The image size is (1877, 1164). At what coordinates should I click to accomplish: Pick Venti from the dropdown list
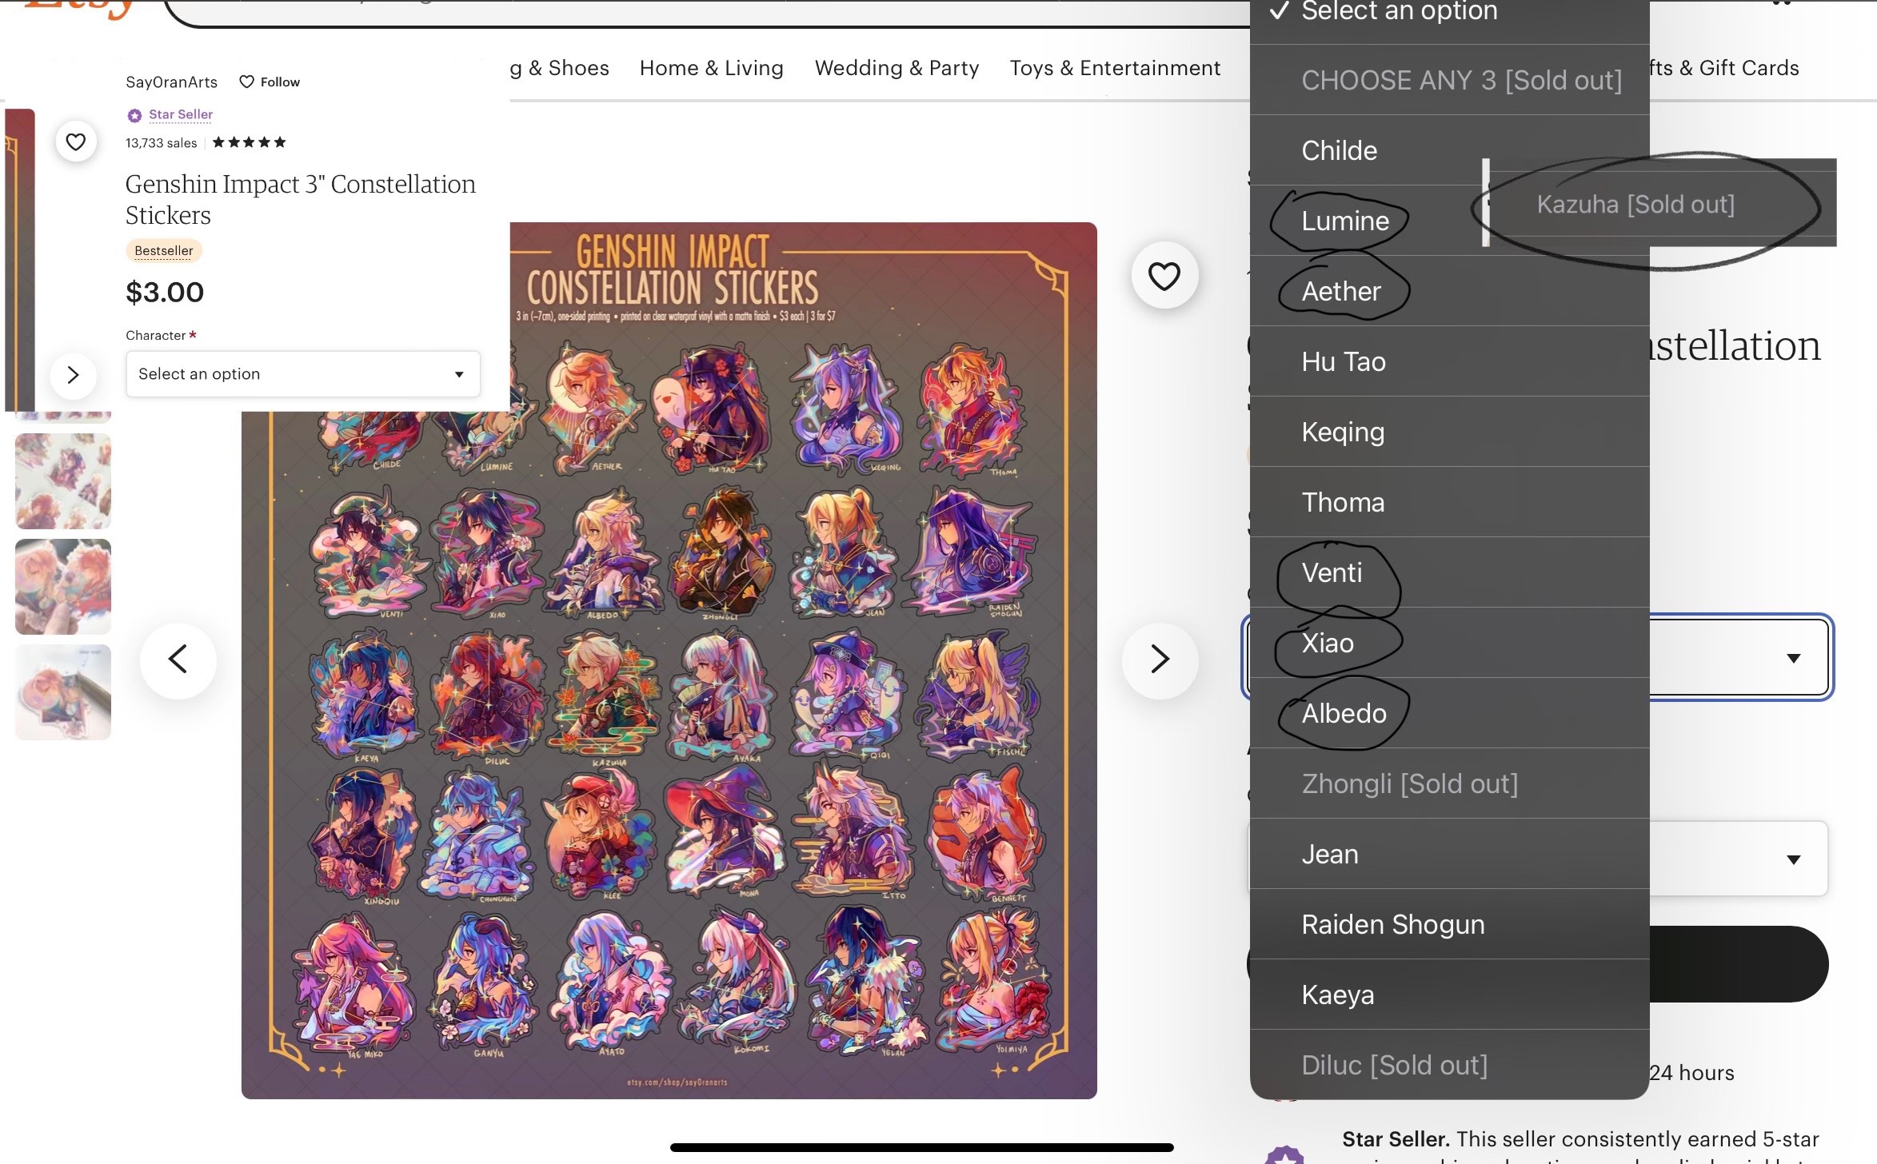click(1332, 572)
